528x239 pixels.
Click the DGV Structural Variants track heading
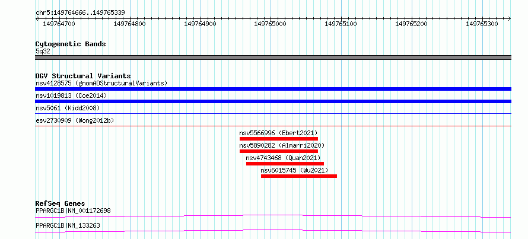[83, 76]
